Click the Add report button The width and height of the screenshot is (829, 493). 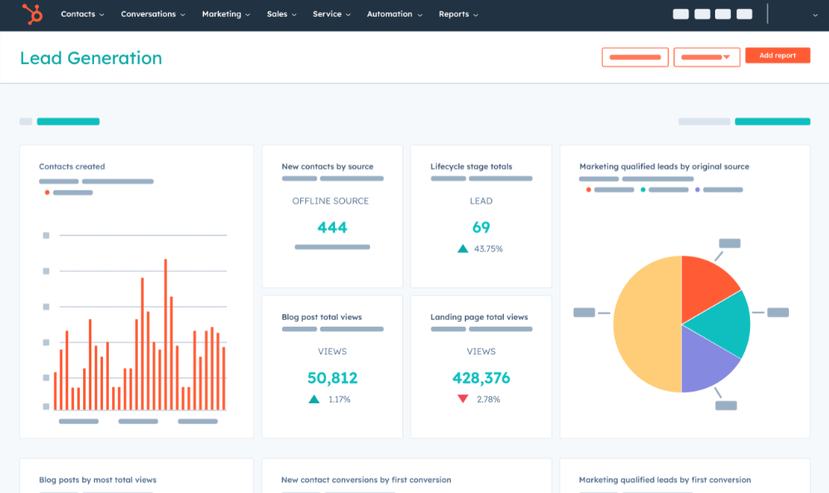pyautogui.click(x=777, y=56)
